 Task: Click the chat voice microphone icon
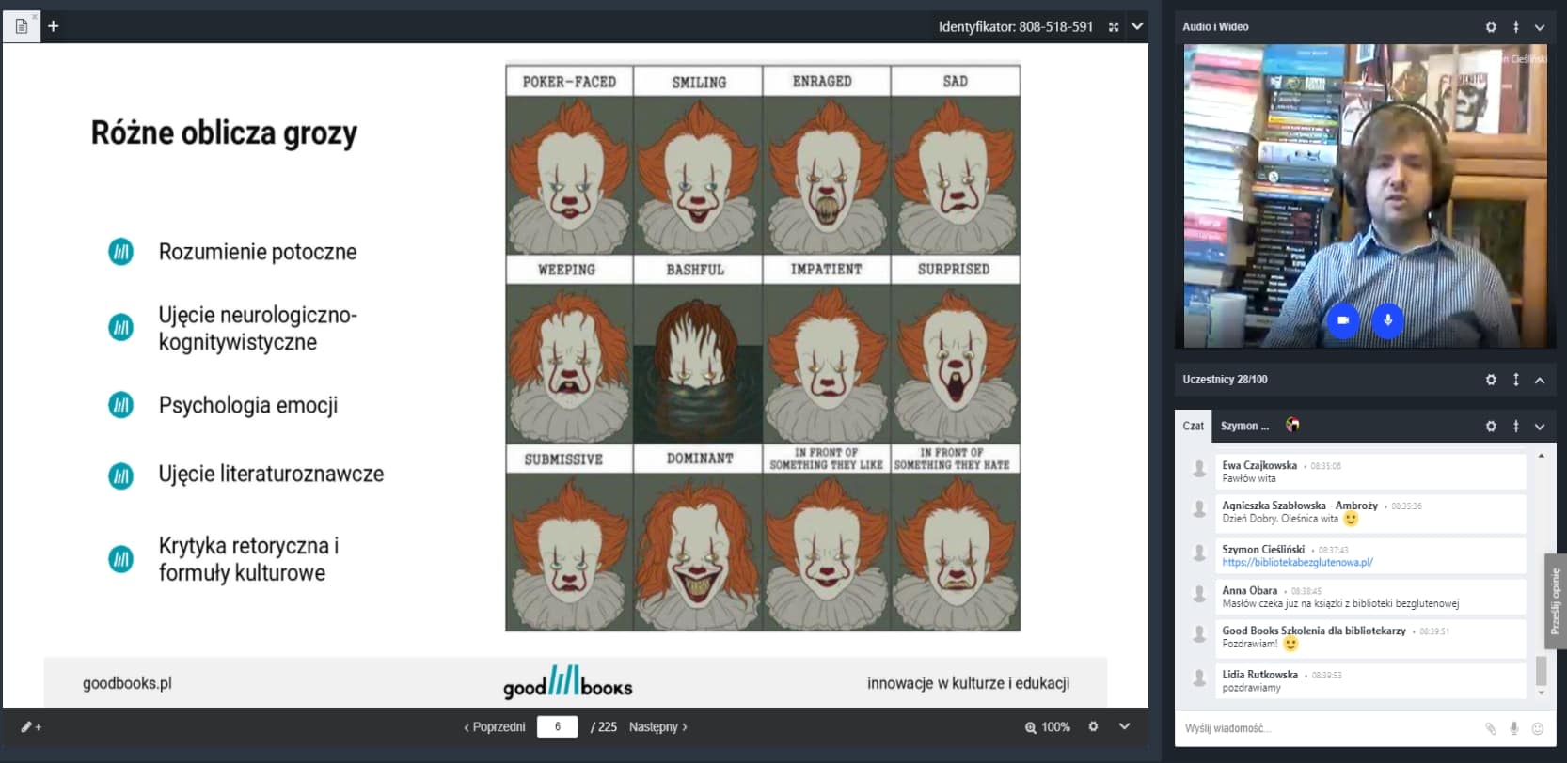tap(1514, 728)
